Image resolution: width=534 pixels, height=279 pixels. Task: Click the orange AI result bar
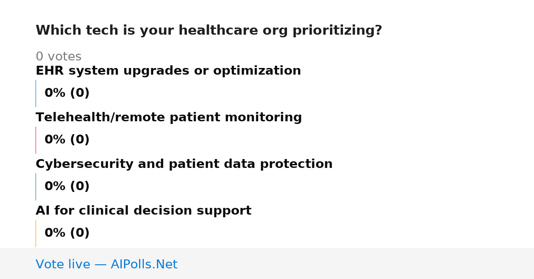(x=36, y=233)
